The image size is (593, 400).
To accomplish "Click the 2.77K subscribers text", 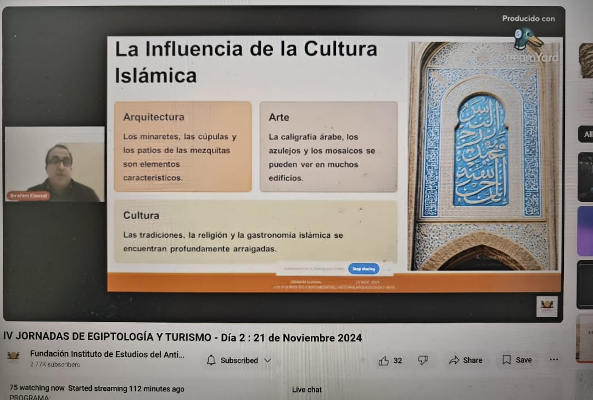I will (x=55, y=365).
